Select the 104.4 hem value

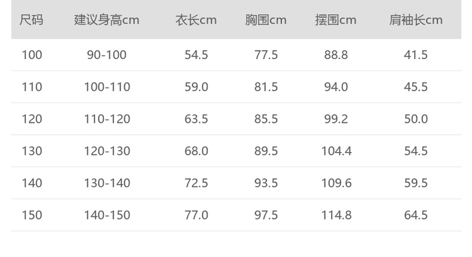coord(336,151)
